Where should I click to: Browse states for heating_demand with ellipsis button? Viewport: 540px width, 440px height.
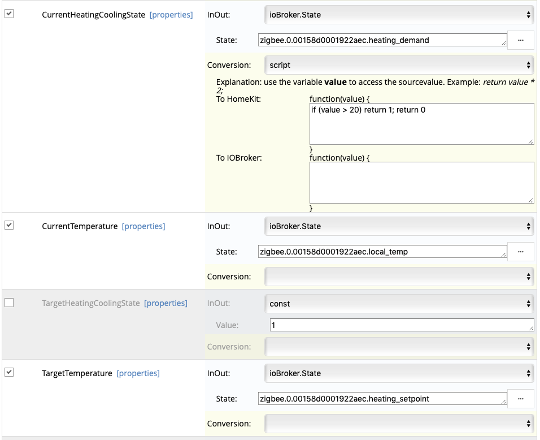click(x=521, y=40)
